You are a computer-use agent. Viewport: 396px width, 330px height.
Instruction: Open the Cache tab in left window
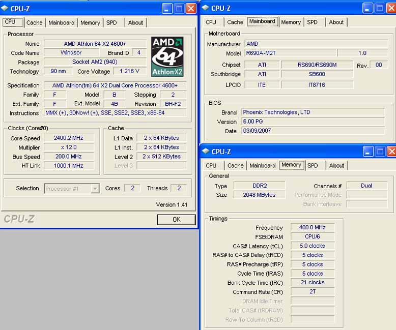(x=34, y=23)
